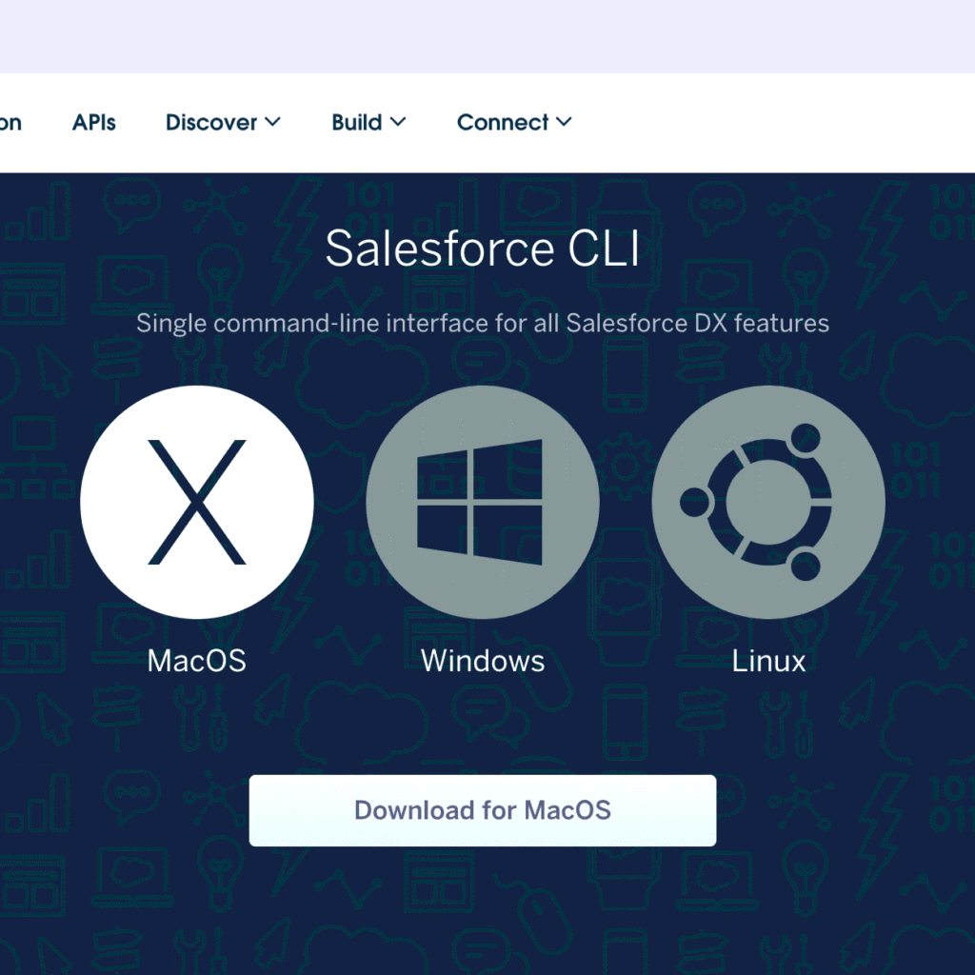Expand the Connect dropdown menu
Screen dimensions: 975x975
point(513,122)
